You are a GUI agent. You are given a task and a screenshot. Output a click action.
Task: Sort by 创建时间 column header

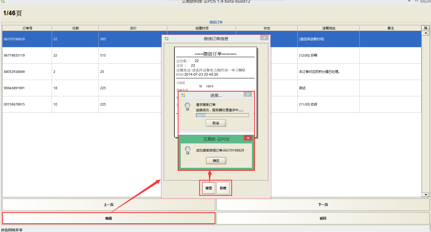click(x=202, y=28)
